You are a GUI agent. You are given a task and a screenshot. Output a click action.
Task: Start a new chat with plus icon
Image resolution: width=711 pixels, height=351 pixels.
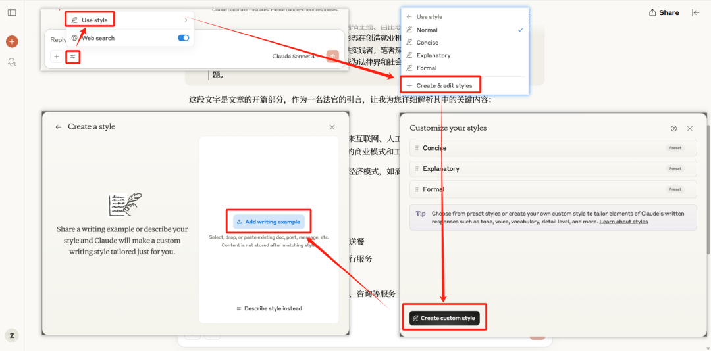pos(12,41)
